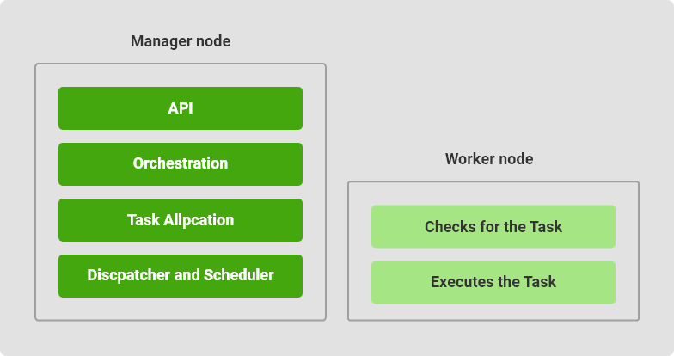
Task: Click empty space below Discpatcher block inside Manager container
Action: tap(181, 309)
